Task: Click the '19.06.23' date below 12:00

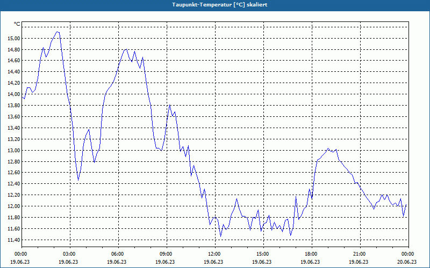Action: [213, 262]
